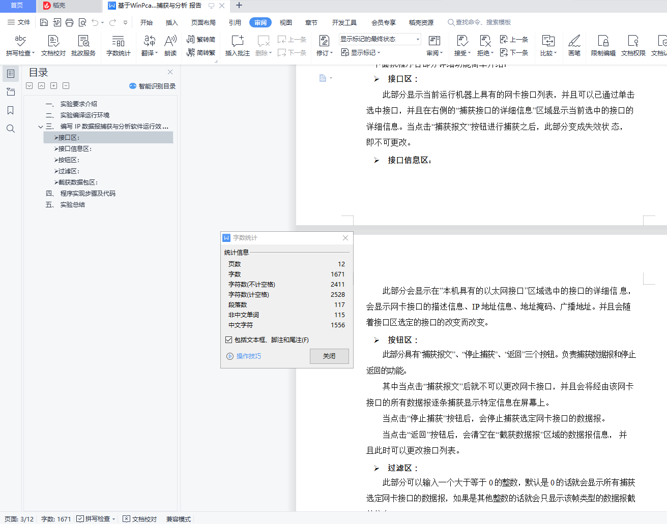
Task: Run 文档校对 from the review ribbon
Action: pyautogui.click(x=53, y=45)
